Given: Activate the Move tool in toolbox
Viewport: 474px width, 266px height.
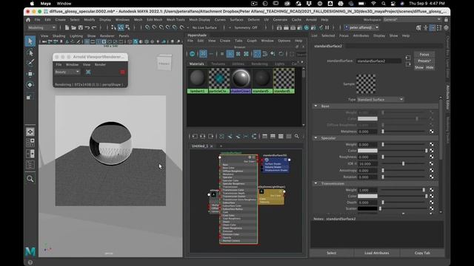Looking at the screenshot, I should 30,74.
